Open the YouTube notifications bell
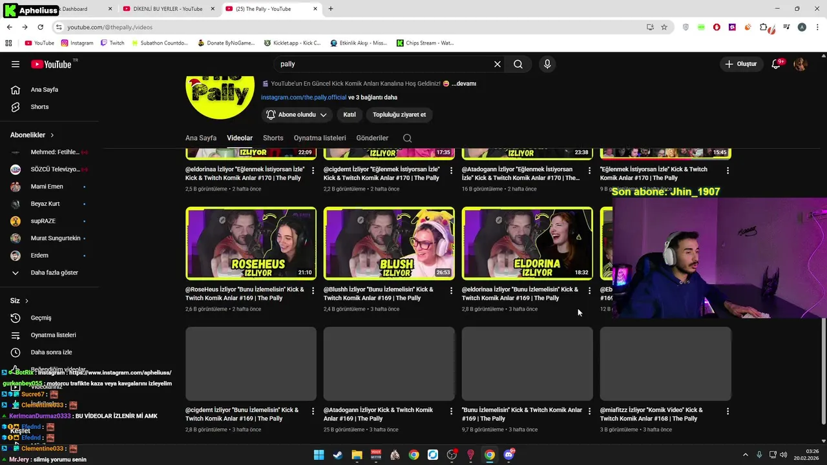Viewport: 827px width, 465px height. (777, 64)
